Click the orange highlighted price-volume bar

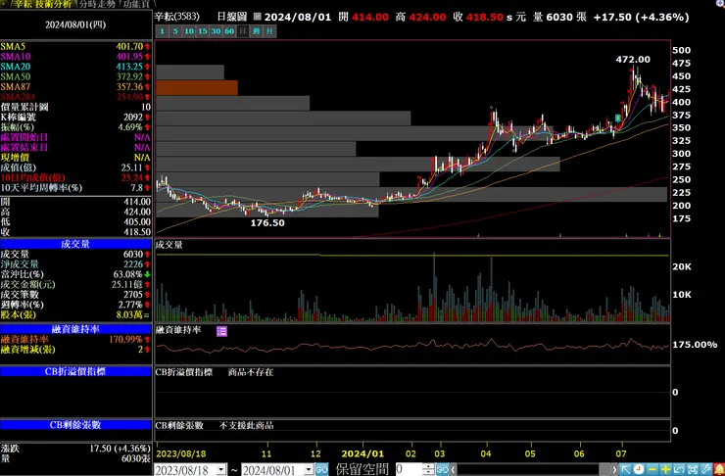click(x=197, y=88)
